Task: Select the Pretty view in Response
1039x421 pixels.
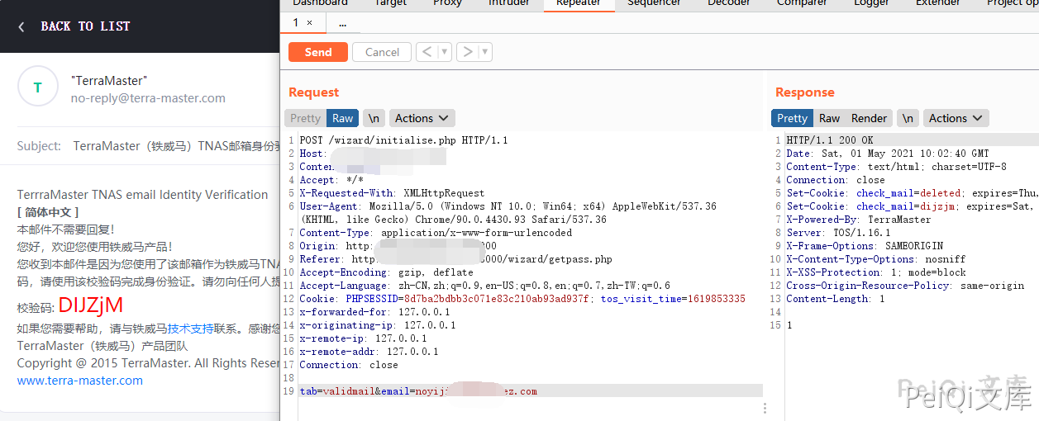Action: click(x=792, y=118)
